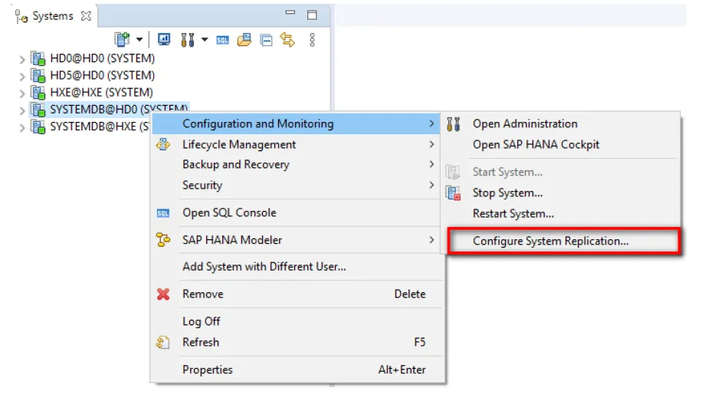Image resolution: width=705 pixels, height=398 pixels.
Task: Click the Collapse All toolbar icon
Action: 266,41
